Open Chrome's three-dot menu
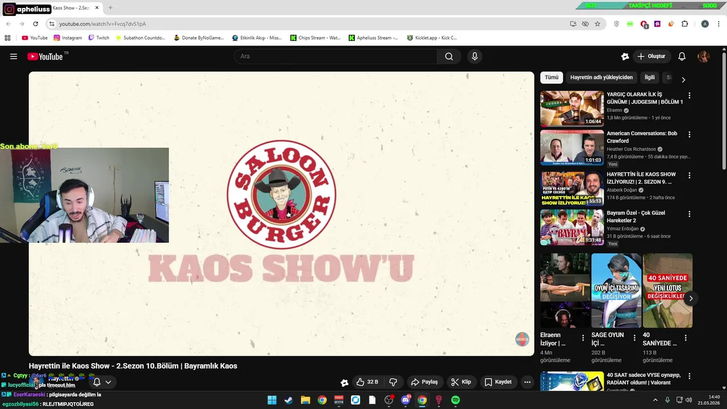 click(x=718, y=24)
